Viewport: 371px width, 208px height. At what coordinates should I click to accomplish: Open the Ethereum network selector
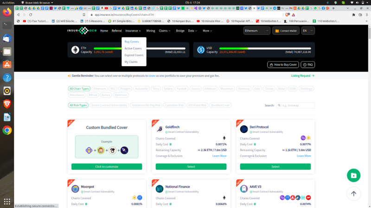click(257, 31)
